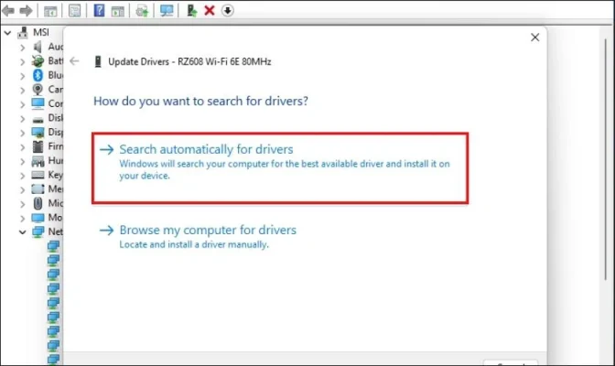The image size is (615, 366).
Task: Click the Properties toolbar icon
Action: pyautogui.click(x=74, y=11)
